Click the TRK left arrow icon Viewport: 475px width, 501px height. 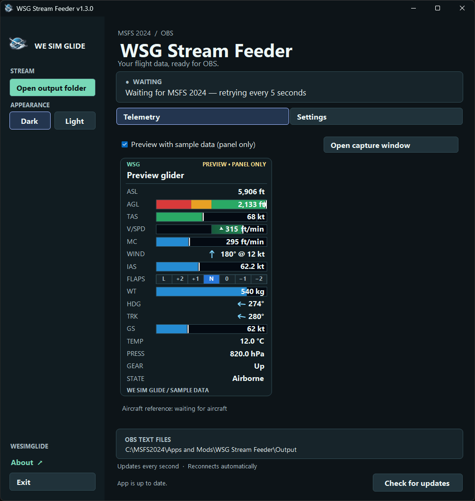(x=241, y=316)
